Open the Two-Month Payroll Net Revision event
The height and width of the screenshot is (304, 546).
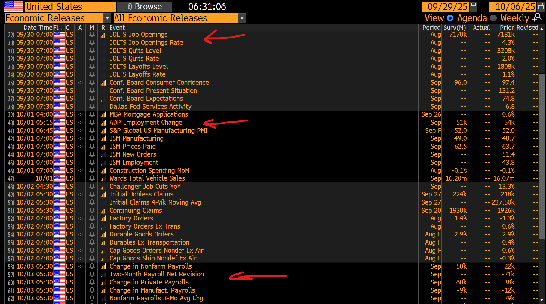[157, 274]
